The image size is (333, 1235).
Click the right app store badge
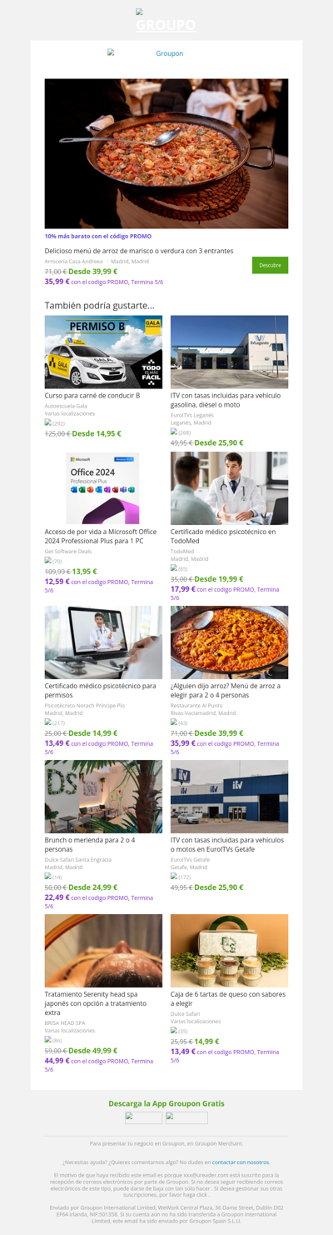(x=186, y=1117)
